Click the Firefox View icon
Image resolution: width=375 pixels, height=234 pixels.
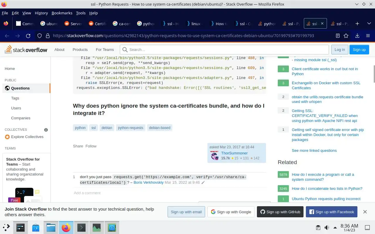tap(6, 24)
